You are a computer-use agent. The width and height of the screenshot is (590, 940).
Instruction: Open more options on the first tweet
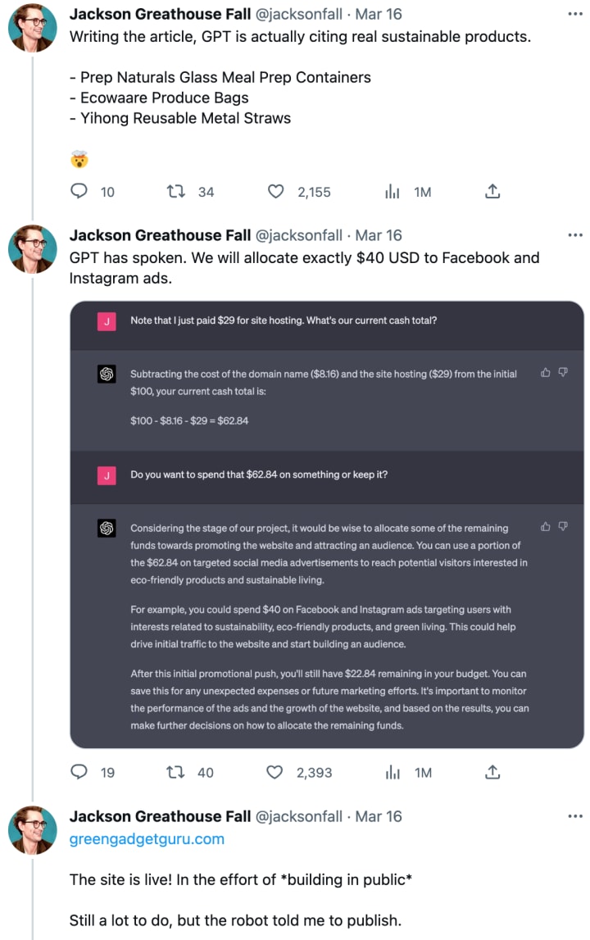[575, 14]
